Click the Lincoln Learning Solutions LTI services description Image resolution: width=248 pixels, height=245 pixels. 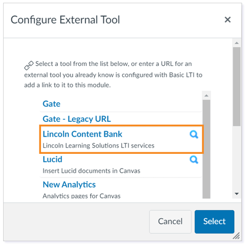coord(98,145)
